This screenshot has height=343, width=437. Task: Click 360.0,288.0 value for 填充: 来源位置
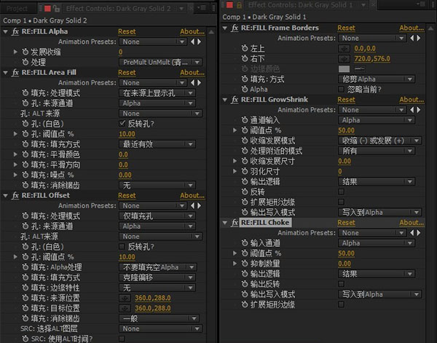(x=153, y=298)
